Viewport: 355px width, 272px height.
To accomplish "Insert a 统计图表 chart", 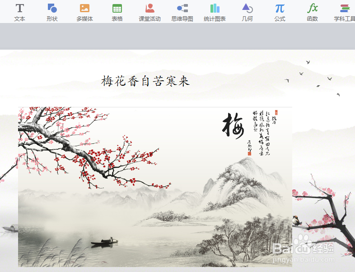I will pos(215,13).
